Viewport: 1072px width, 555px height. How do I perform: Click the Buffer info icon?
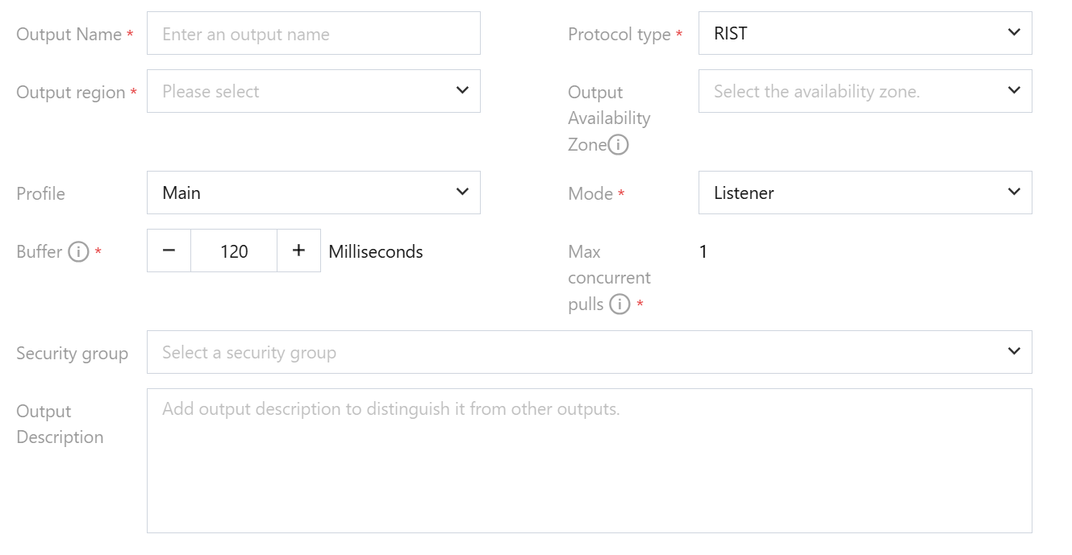pyautogui.click(x=78, y=252)
